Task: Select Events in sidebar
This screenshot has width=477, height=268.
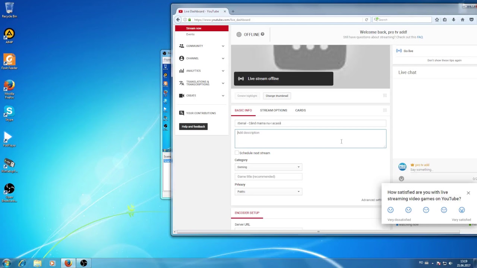Action: (x=190, y=34)
